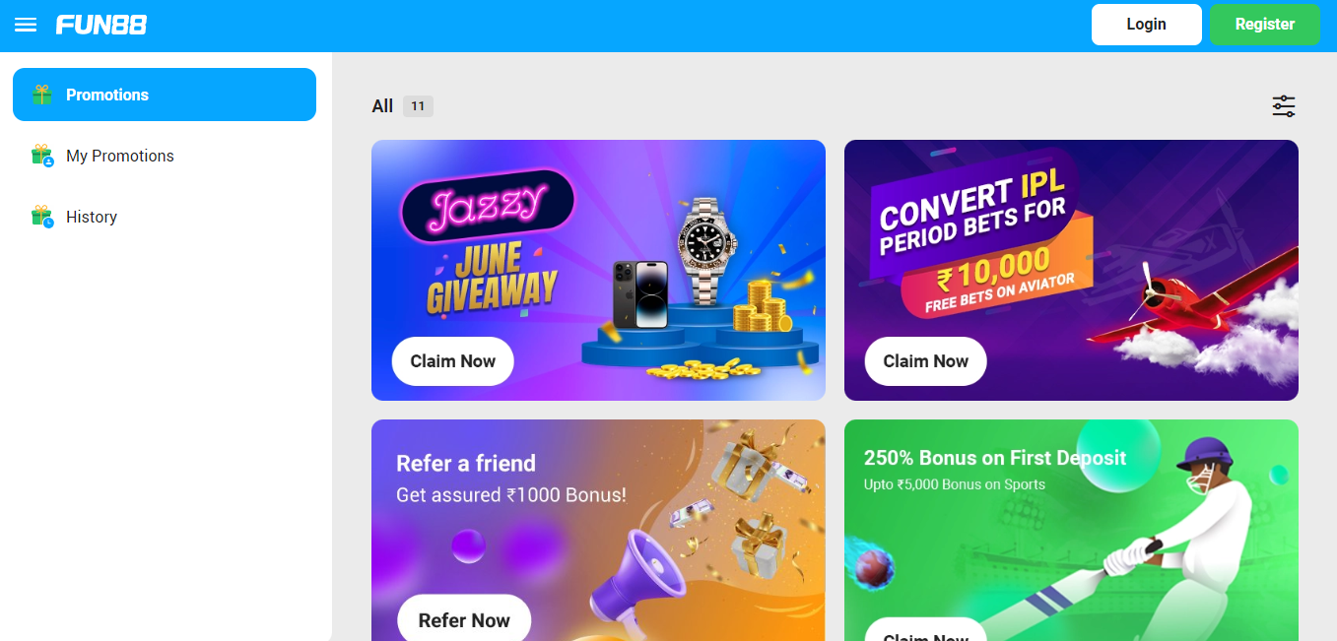Click the My Promotions gift icon
This screenshot has width=1337, height=641.
[x=41, y=156]
